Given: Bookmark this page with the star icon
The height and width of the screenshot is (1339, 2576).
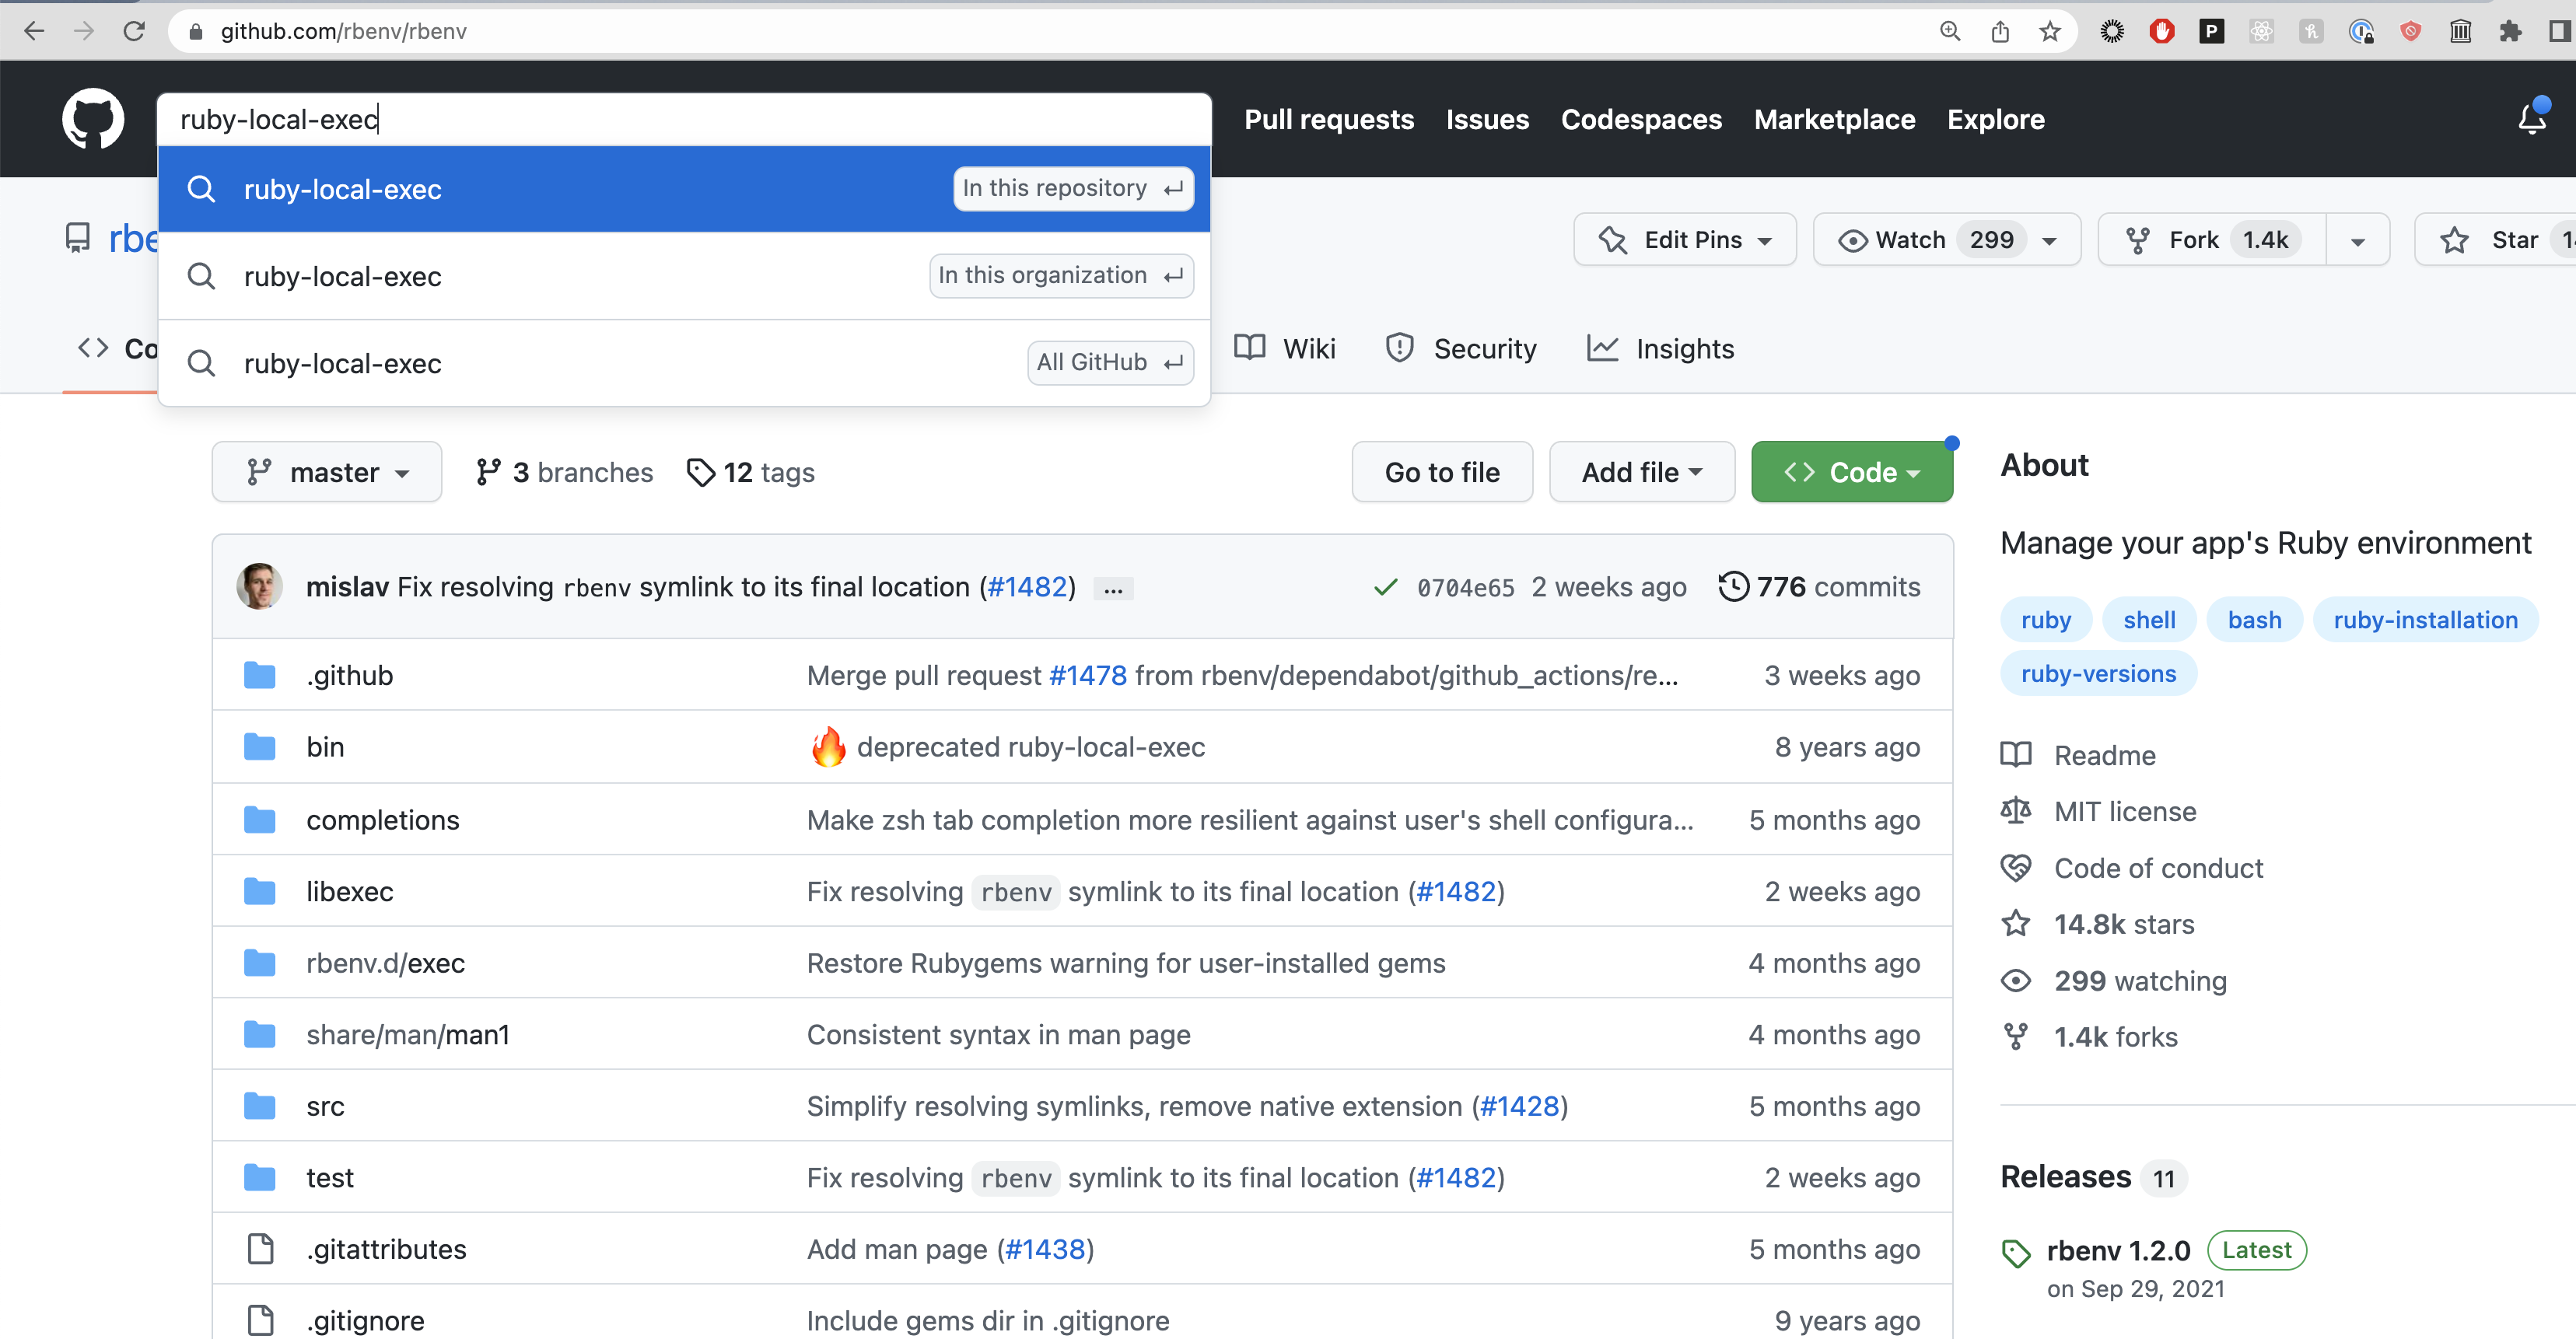Looking at the screenshot, I should (2049, 31).
